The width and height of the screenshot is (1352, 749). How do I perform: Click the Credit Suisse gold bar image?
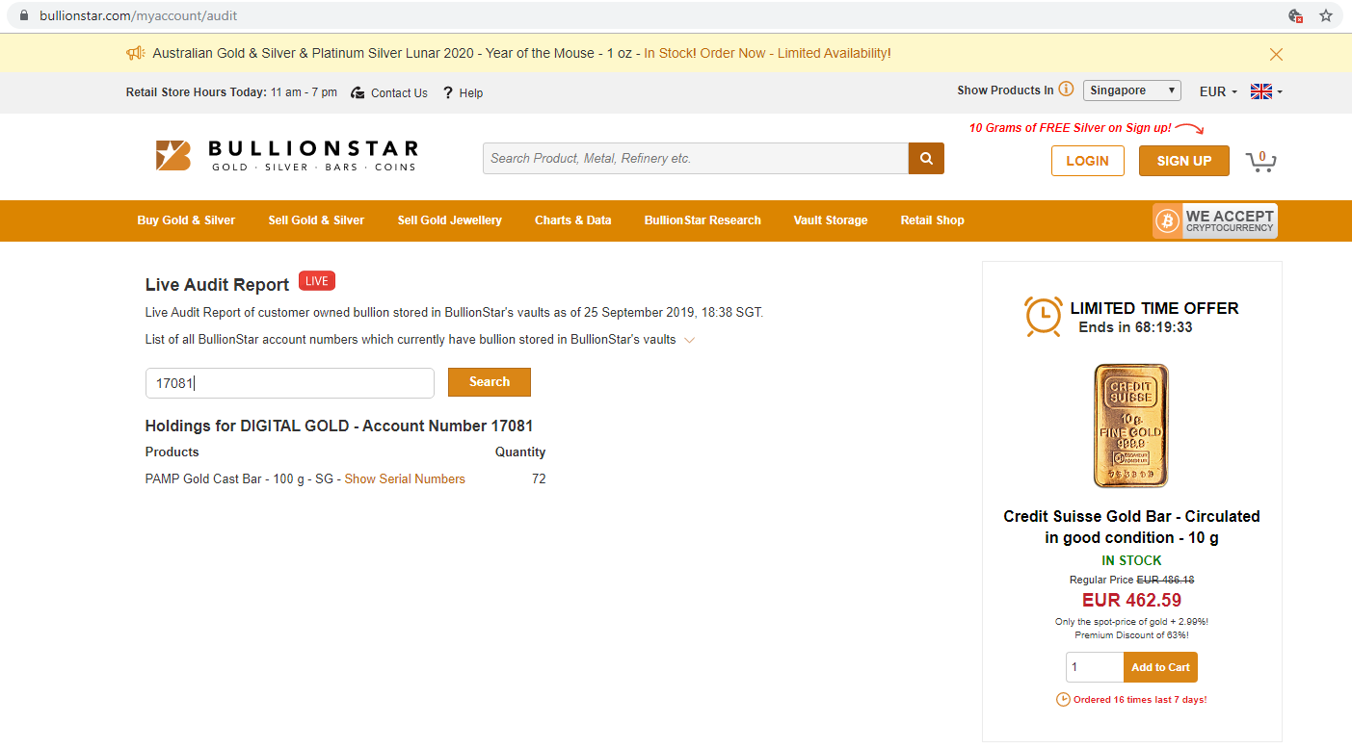1131,426
